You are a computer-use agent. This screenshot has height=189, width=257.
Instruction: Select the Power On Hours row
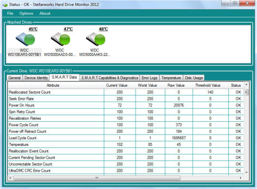[126, 105]
